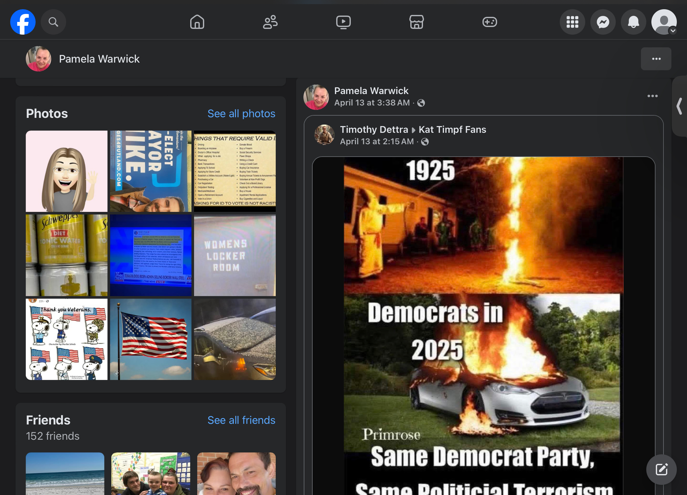
Task: Open the Marketplace tab
Action: click(x=417, y=22)
